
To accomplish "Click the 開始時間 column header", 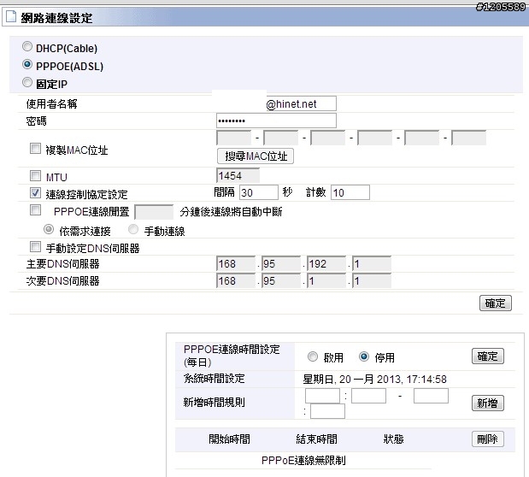I will tap(229, 439).
